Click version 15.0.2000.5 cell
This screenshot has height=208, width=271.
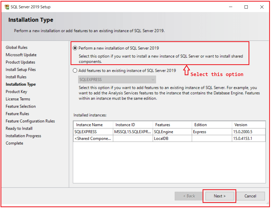[x=249, y=132]
